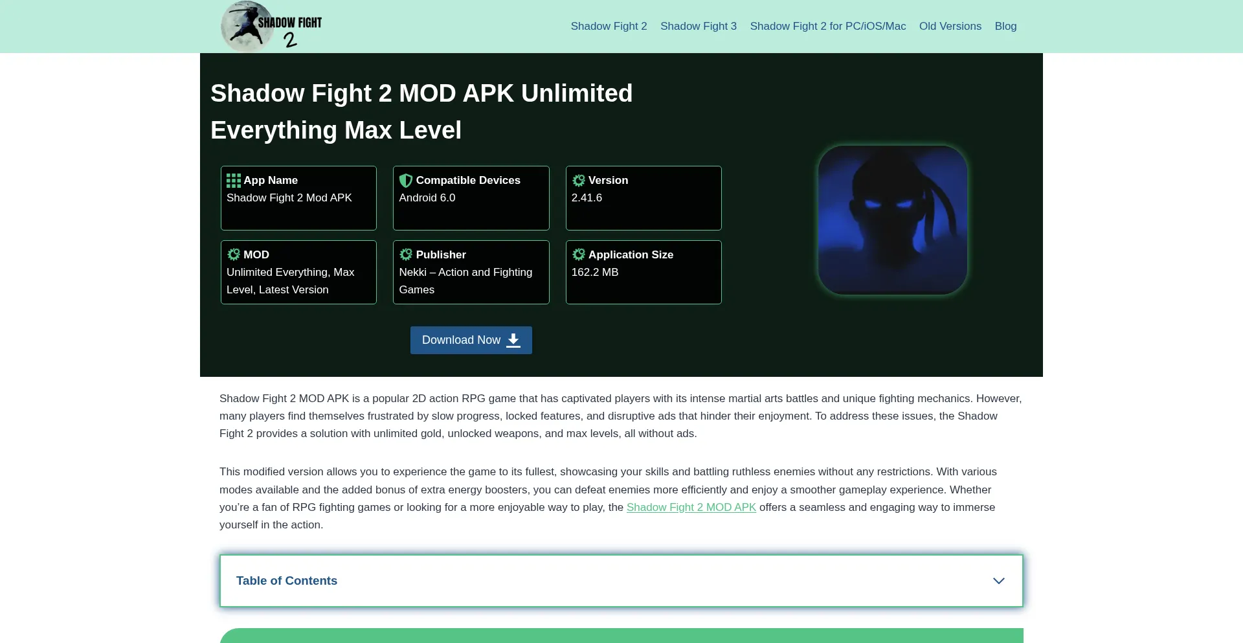Click the download arrow icon in button
The width and height of the screenshot is (1243, 643).
point(513,340)
